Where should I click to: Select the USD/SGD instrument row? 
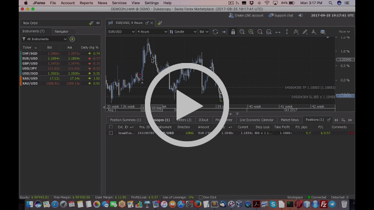click(x=60, y=73)
